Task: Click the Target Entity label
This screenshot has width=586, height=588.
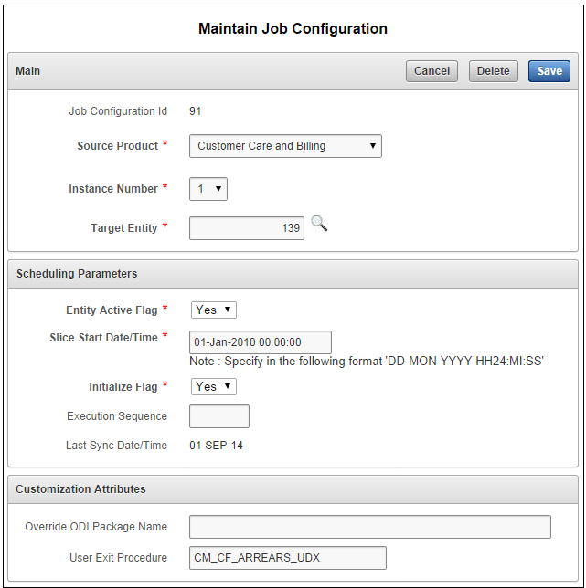Action: point(124,228)
